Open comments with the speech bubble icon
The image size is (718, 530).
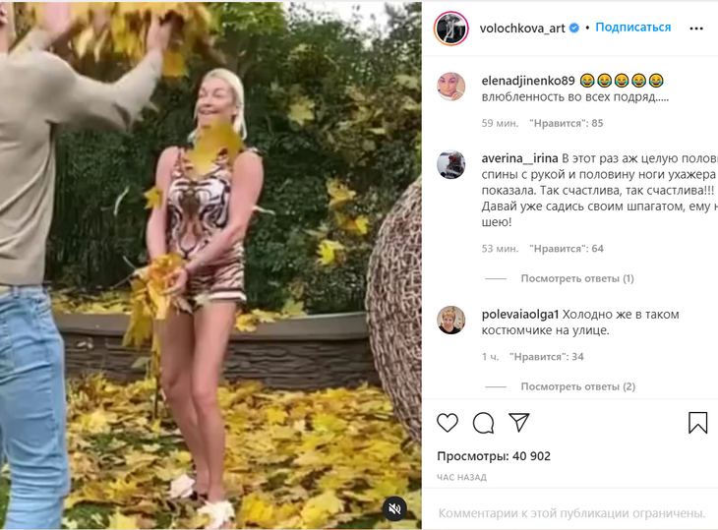click(483, 423)
